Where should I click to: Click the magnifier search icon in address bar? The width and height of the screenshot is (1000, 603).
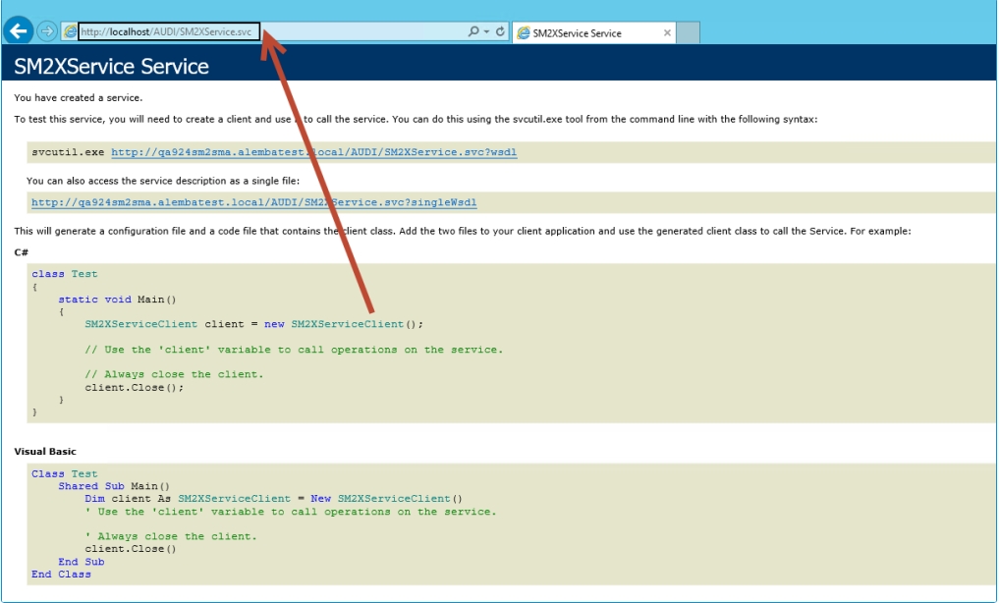point(473,32)
